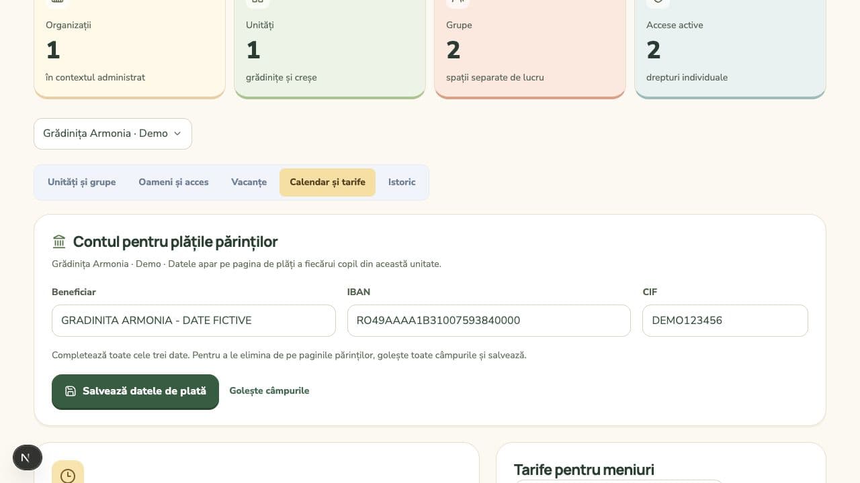Click the Golește câmpurile link
The width and height of the screenshot is (860, 483).
click(269, 390)
